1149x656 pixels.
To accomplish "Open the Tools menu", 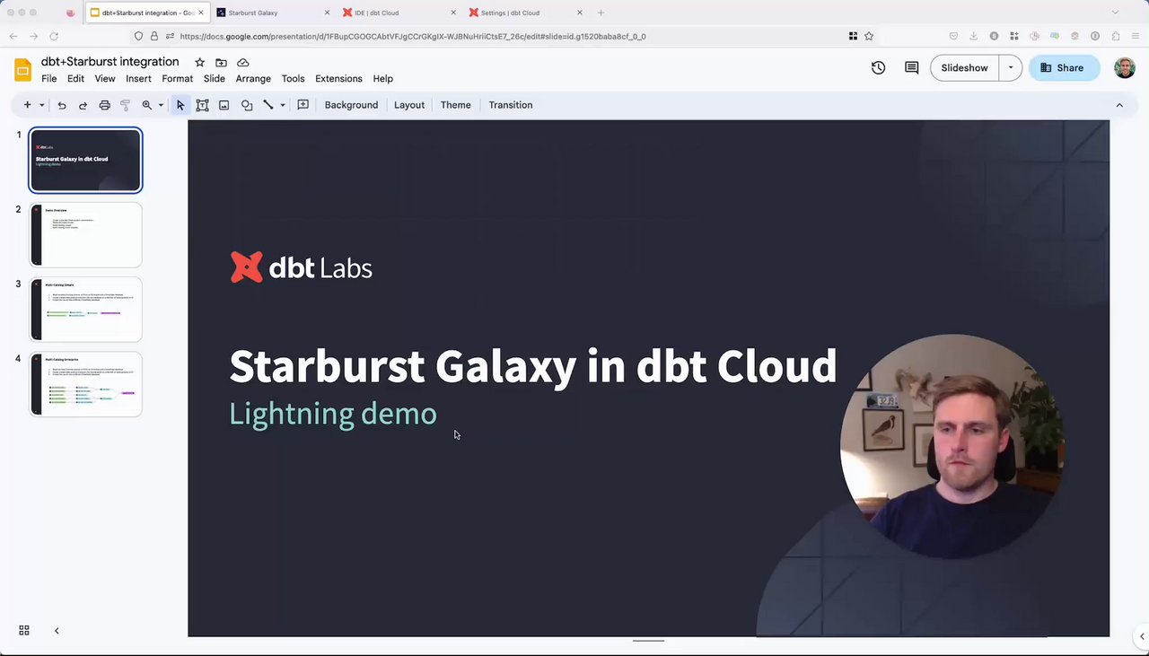I will pos(294,79).
